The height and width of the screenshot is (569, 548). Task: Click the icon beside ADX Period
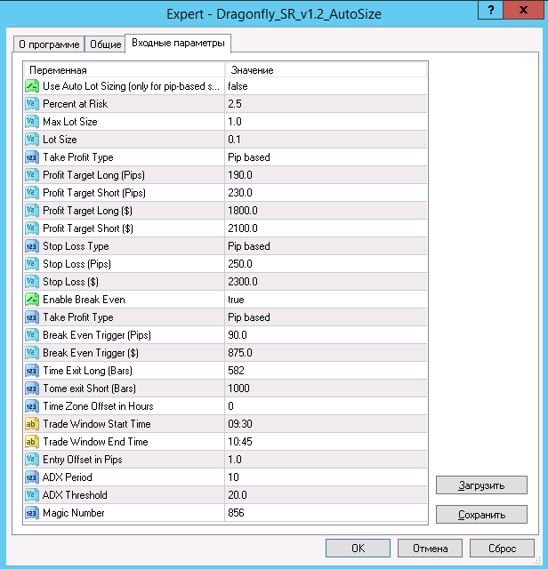point(32,477)
